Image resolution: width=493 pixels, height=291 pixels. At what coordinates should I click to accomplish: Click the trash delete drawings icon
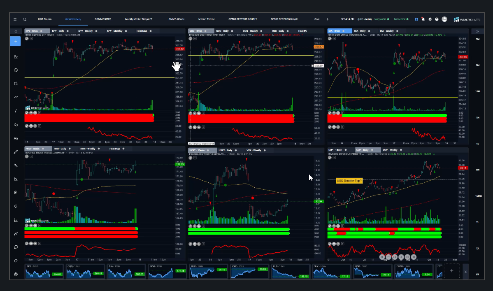click(16, 193)
